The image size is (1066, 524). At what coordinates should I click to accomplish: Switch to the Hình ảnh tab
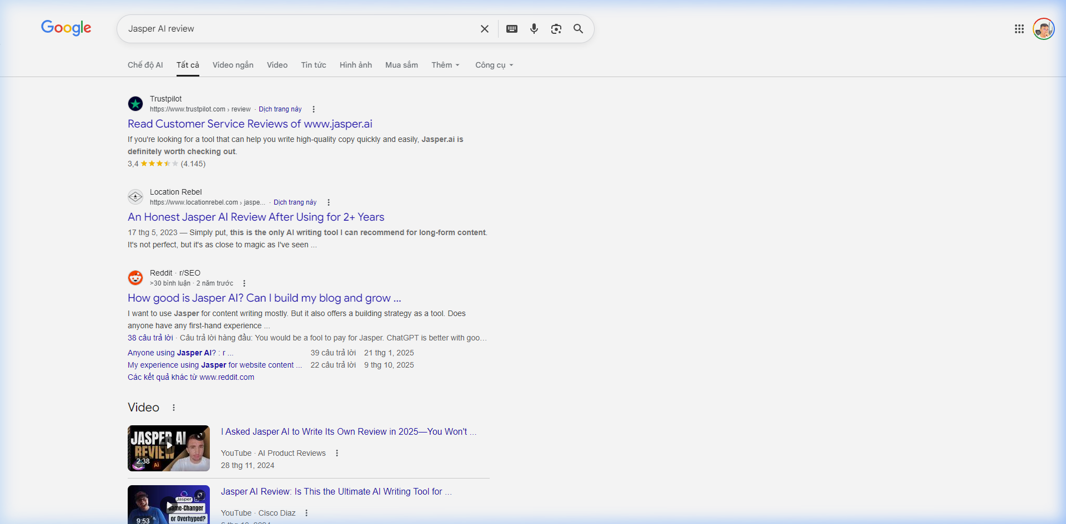(355, 65)
